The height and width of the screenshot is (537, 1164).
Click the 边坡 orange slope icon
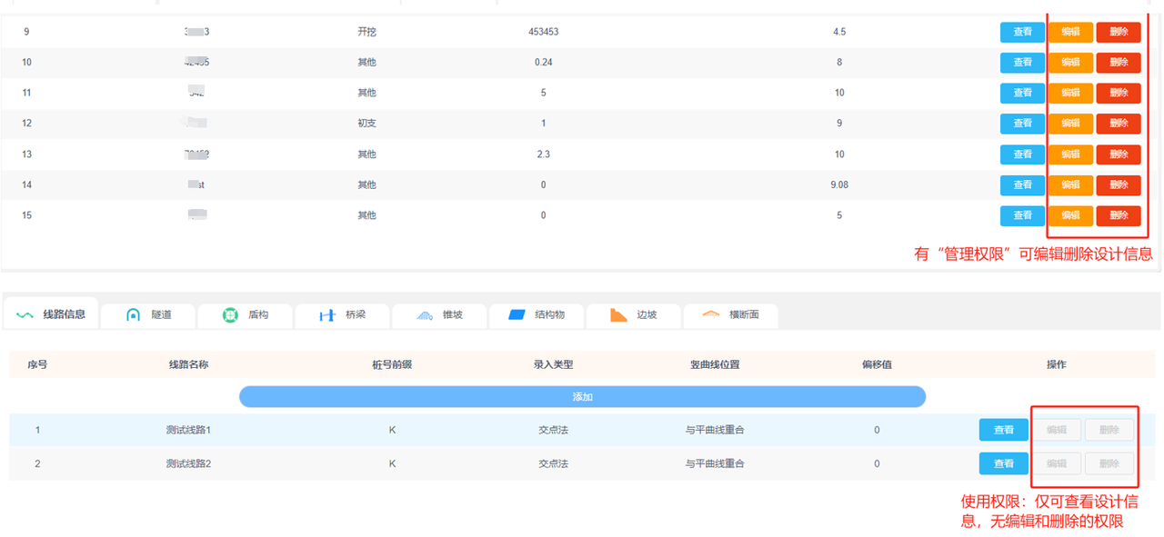618,315
